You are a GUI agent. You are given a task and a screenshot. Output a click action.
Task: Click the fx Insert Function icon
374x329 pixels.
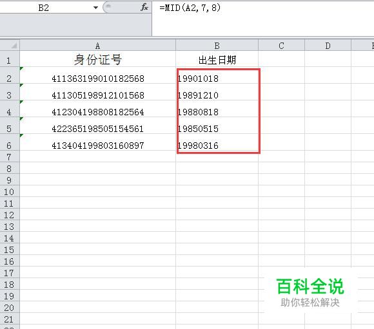pos(144,7)
